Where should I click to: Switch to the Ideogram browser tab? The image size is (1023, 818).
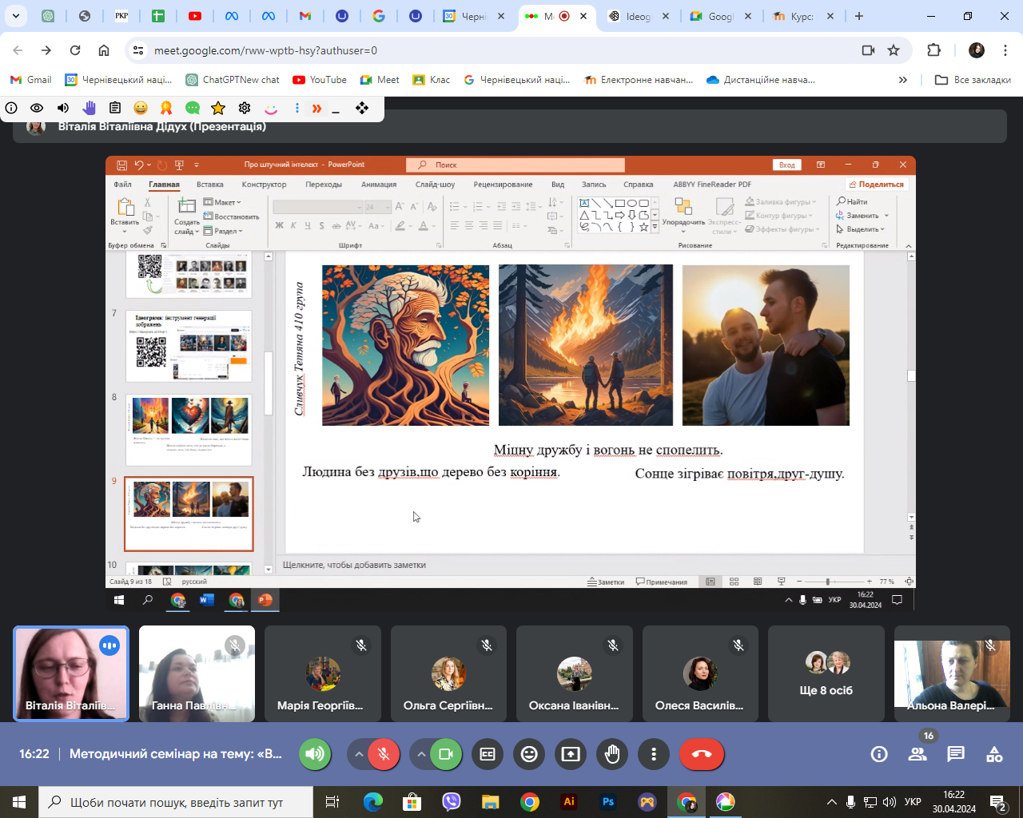[637, 16]
